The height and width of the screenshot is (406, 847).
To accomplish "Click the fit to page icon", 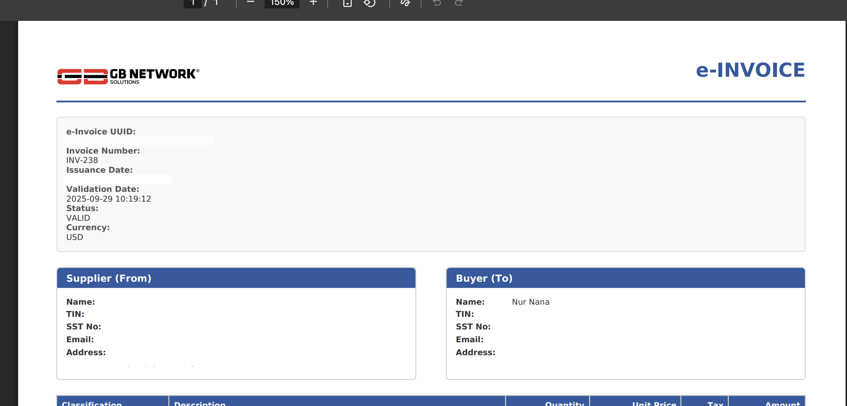I will (347, 3).
